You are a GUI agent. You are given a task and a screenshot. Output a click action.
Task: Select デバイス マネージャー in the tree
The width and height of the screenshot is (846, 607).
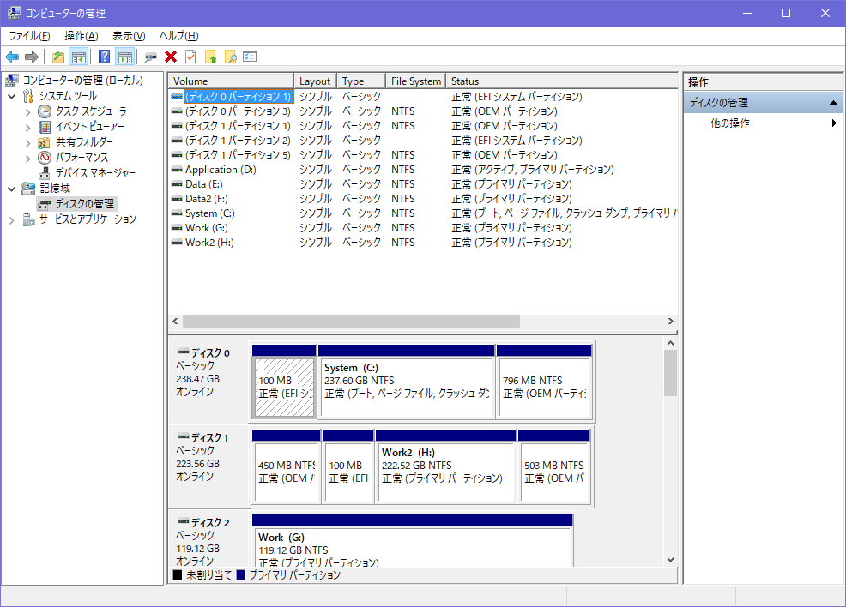click(x=94, y=172)
